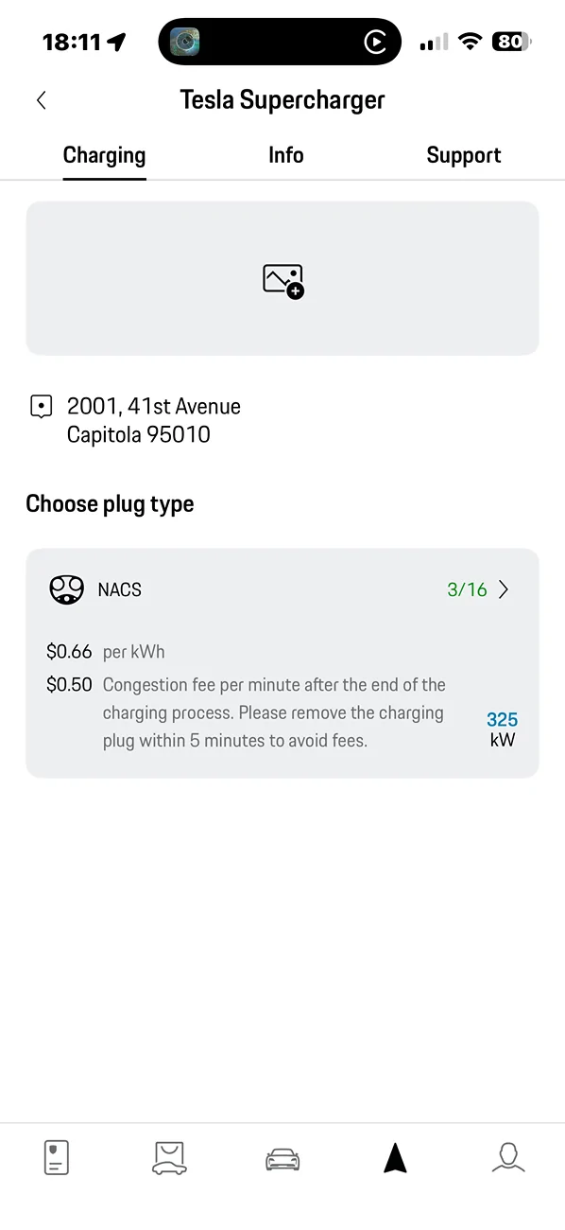
Task: Tap the back chevron at top left
Action: click(41, 99)
